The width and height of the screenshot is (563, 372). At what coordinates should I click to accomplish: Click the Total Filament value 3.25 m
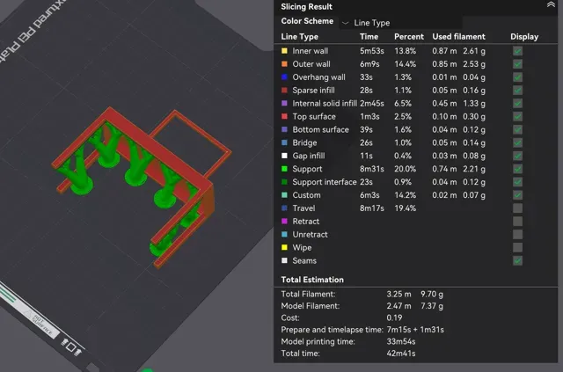point(398,294)
